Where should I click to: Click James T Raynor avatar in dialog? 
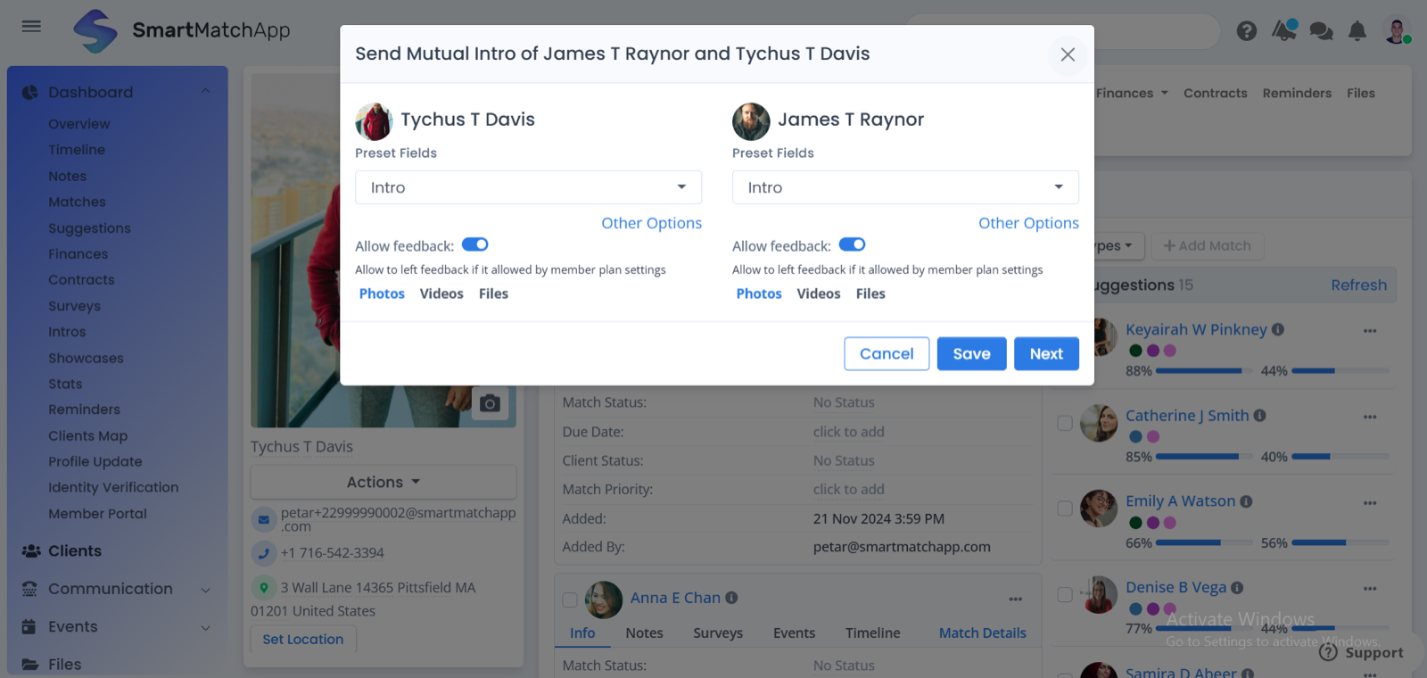click(x=751, y=121)
